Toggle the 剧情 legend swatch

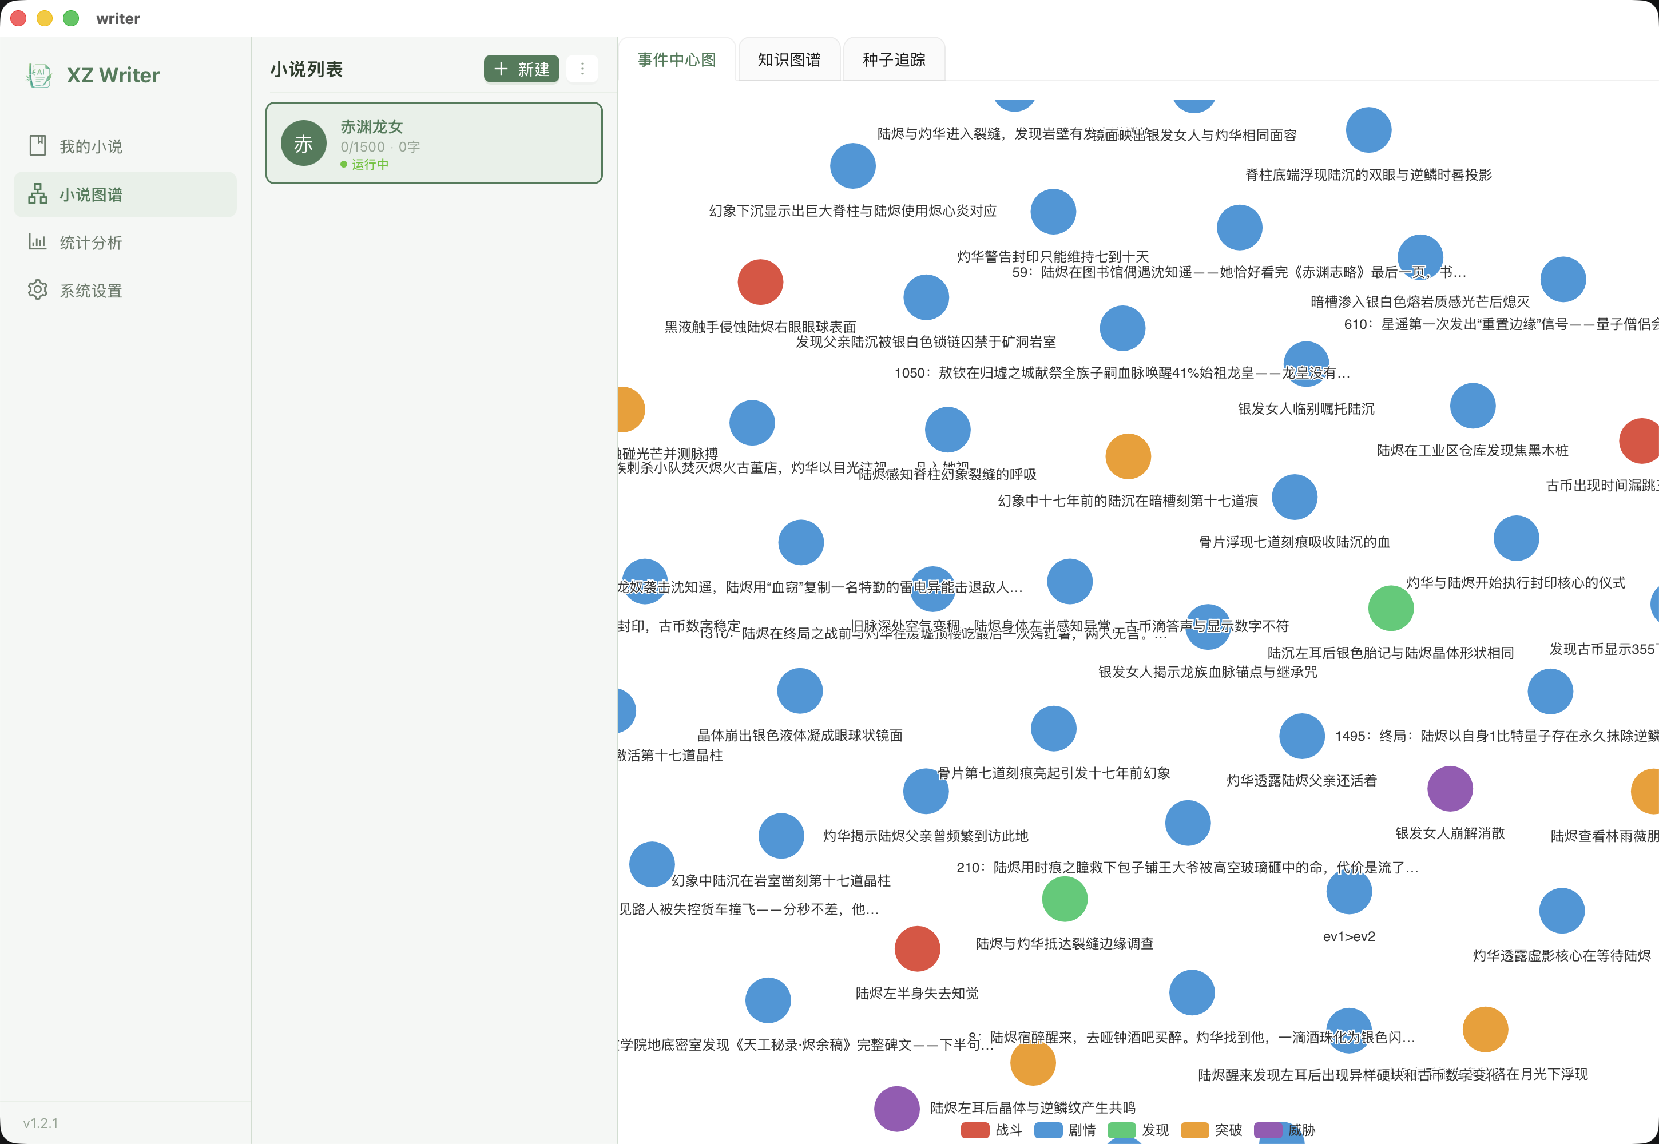point(1048,1130)
